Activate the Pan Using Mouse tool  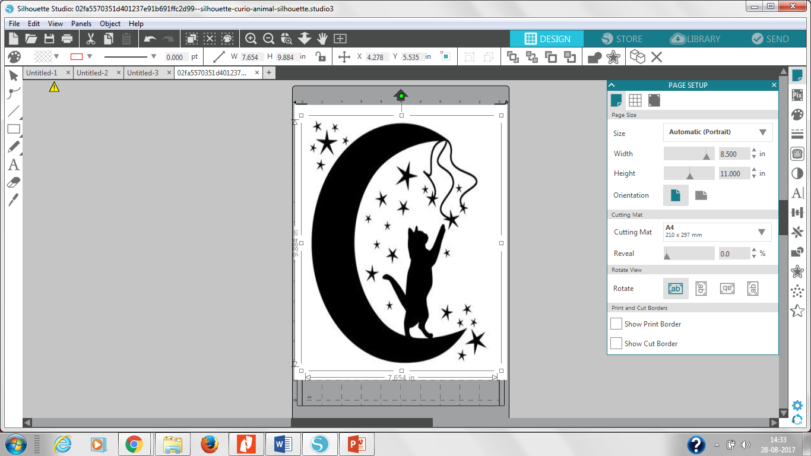coord(321,38)
